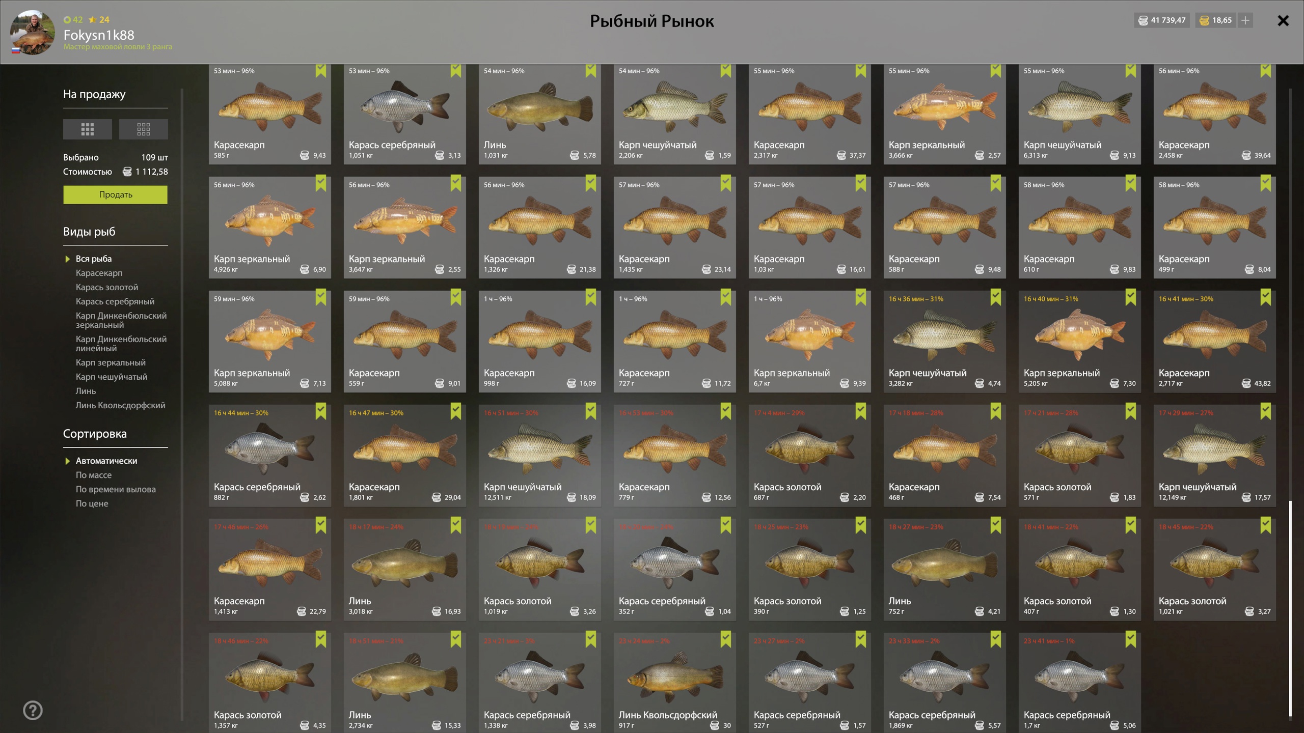
Task: Open Fokysn1k88 player avatar
Action: pos(32,32)
